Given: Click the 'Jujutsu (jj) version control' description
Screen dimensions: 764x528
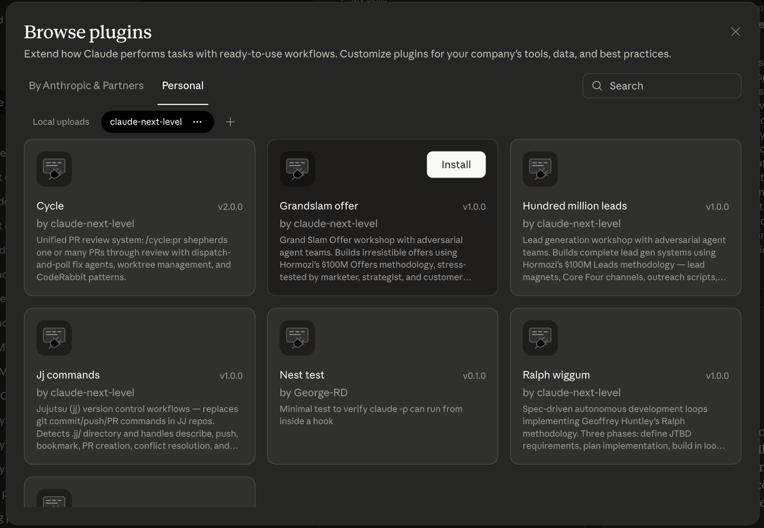Looking at the screenshot, I should [137, 427].
